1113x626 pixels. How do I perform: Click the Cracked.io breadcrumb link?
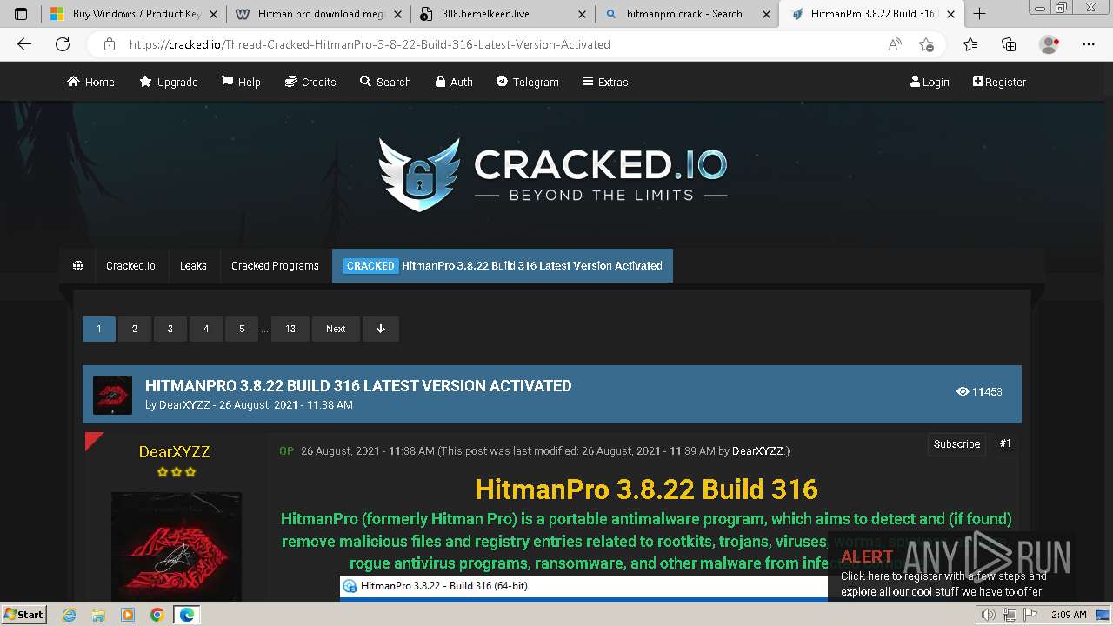click(130, 266)
